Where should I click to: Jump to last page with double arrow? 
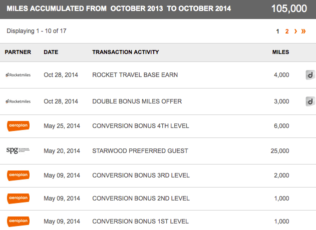(x=303, y=31)
